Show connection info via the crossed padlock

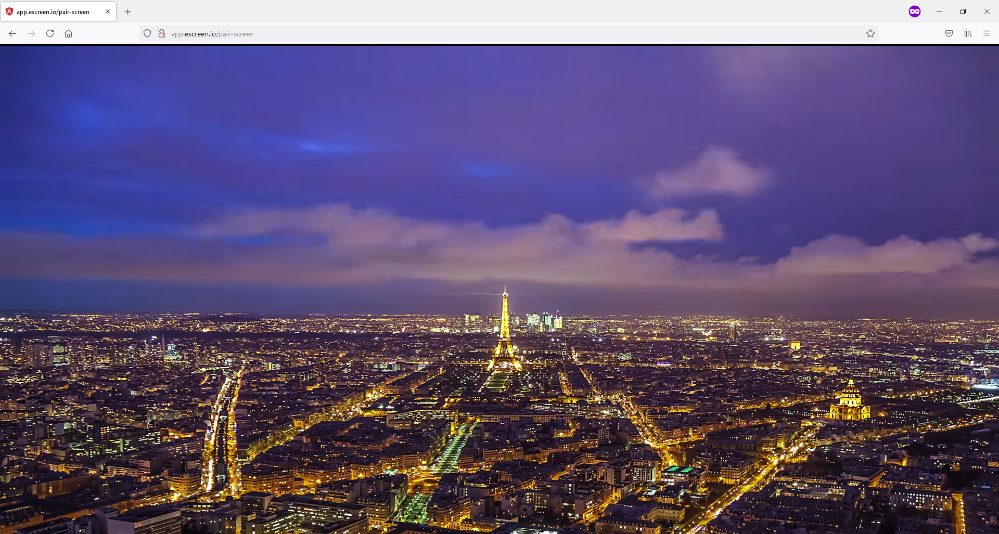[x=162, y=34]
